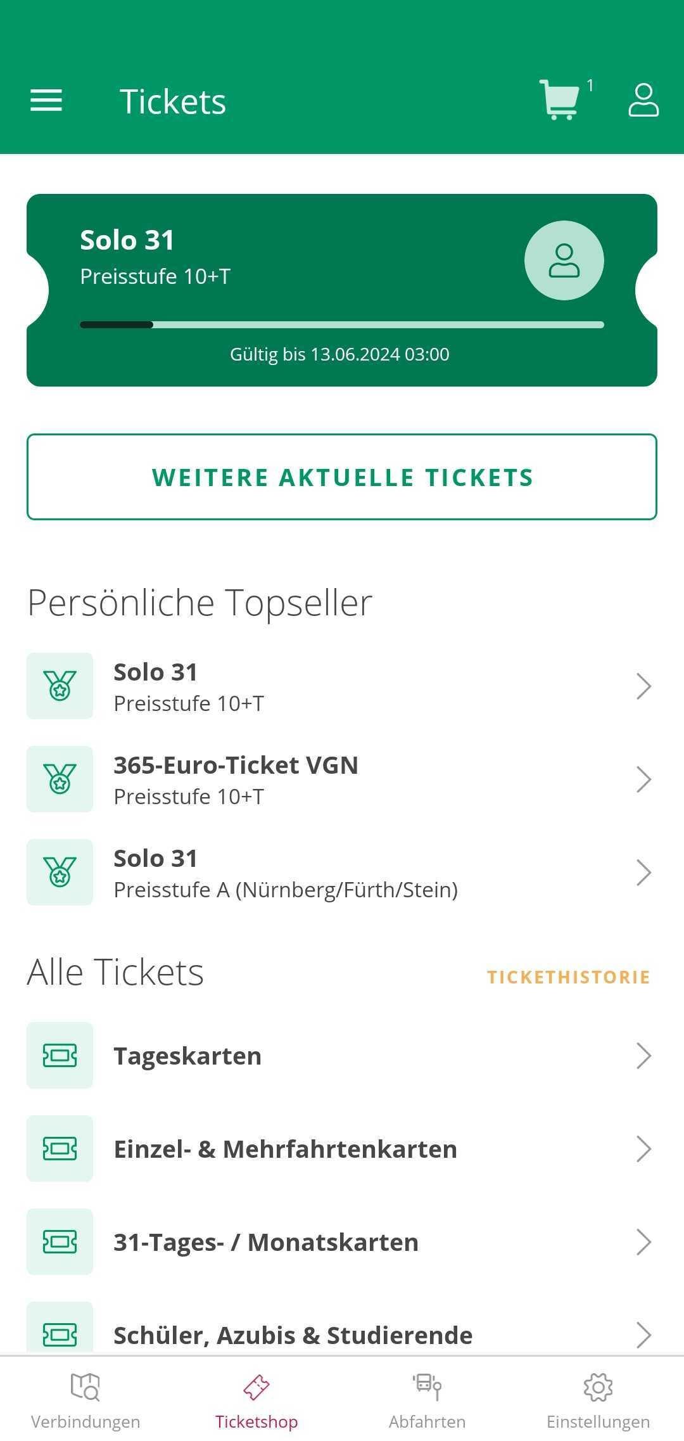The image size is (684, 1441).
Task: Switch to the Verbindungen tab
Action: [85, 1402]
